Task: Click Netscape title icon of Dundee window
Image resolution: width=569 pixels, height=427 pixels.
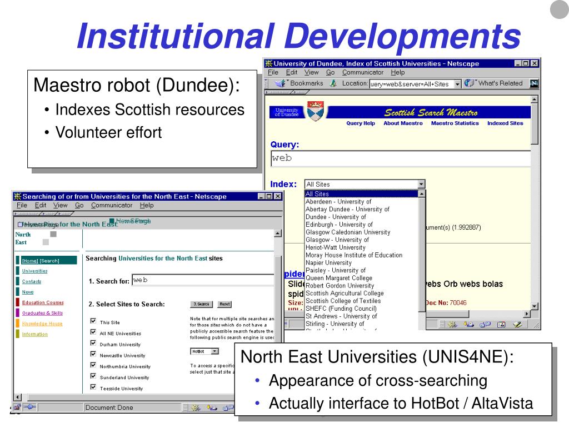Action: coord(268,63)
